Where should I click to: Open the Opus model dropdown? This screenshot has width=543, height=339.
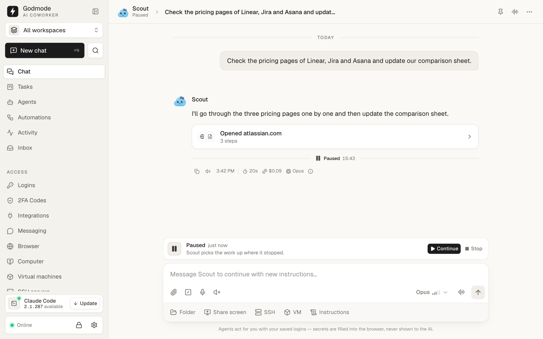[x=432, y=292]
